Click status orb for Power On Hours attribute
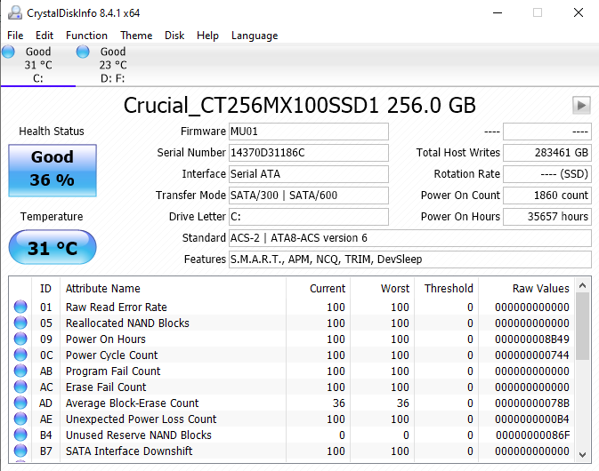Screen dimensions: 599x471 tap(20, 339)
